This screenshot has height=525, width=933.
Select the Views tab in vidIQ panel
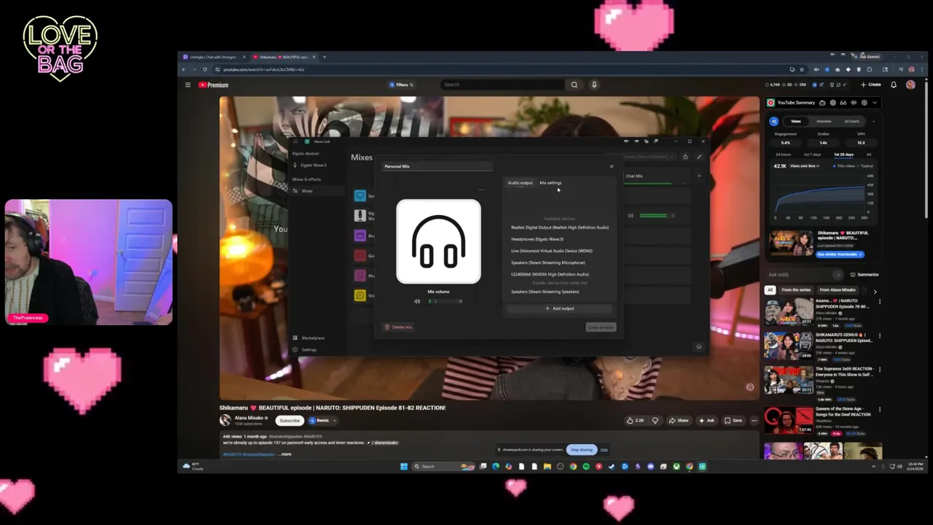tap(796, 121)
